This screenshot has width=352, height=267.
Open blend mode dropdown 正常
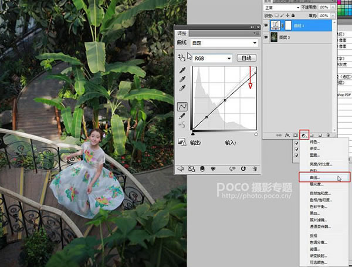click(282, 8)
